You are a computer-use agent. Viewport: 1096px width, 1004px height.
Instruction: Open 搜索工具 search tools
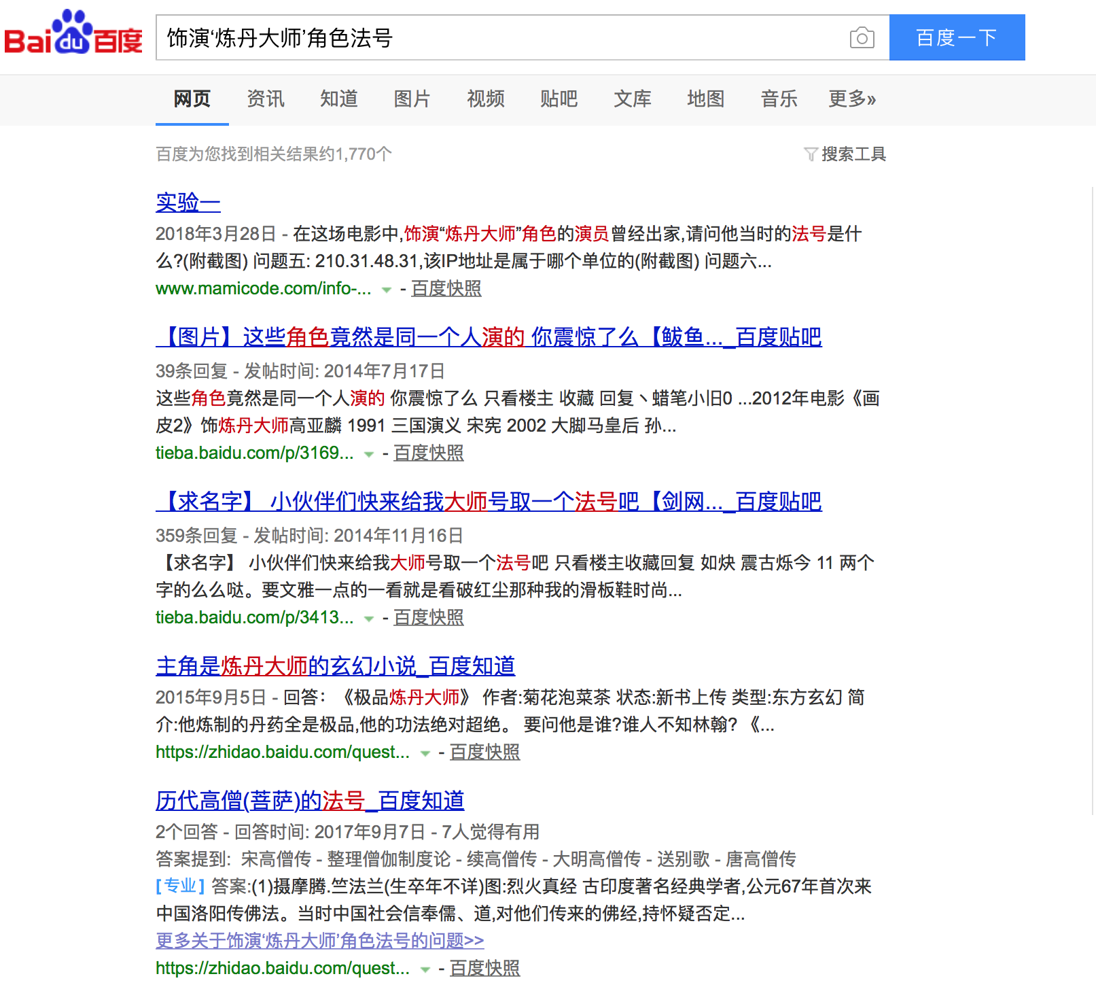coord(853,154)
